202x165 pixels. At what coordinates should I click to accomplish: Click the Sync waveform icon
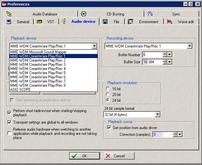(x=150, y=14)
